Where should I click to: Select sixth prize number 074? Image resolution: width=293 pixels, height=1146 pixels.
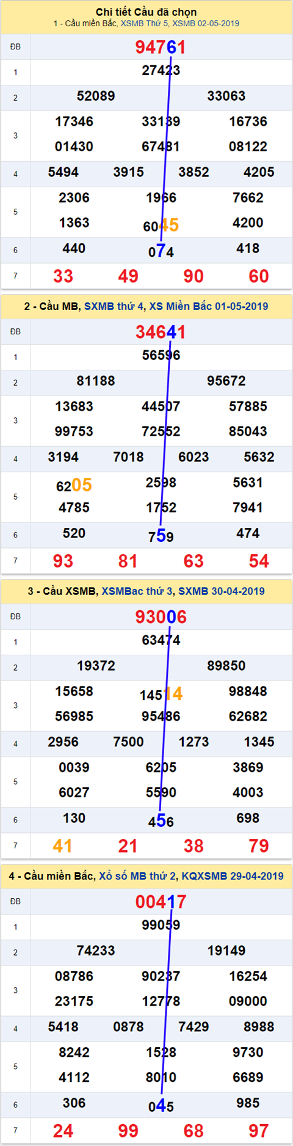(x=161, y=251)
